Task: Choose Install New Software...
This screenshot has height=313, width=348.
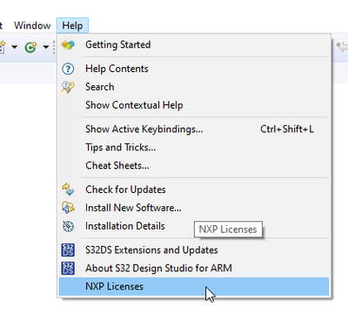Action: click(x=194, y=208)
